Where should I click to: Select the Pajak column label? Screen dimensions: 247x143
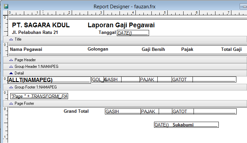coord(187,50)
